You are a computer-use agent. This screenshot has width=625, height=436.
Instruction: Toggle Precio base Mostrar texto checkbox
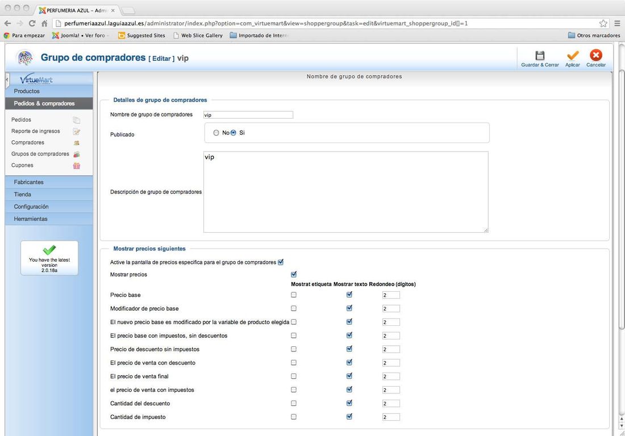coord(349,295)
